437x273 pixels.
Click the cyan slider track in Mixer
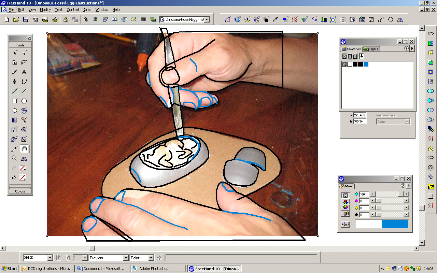[389, 194]
